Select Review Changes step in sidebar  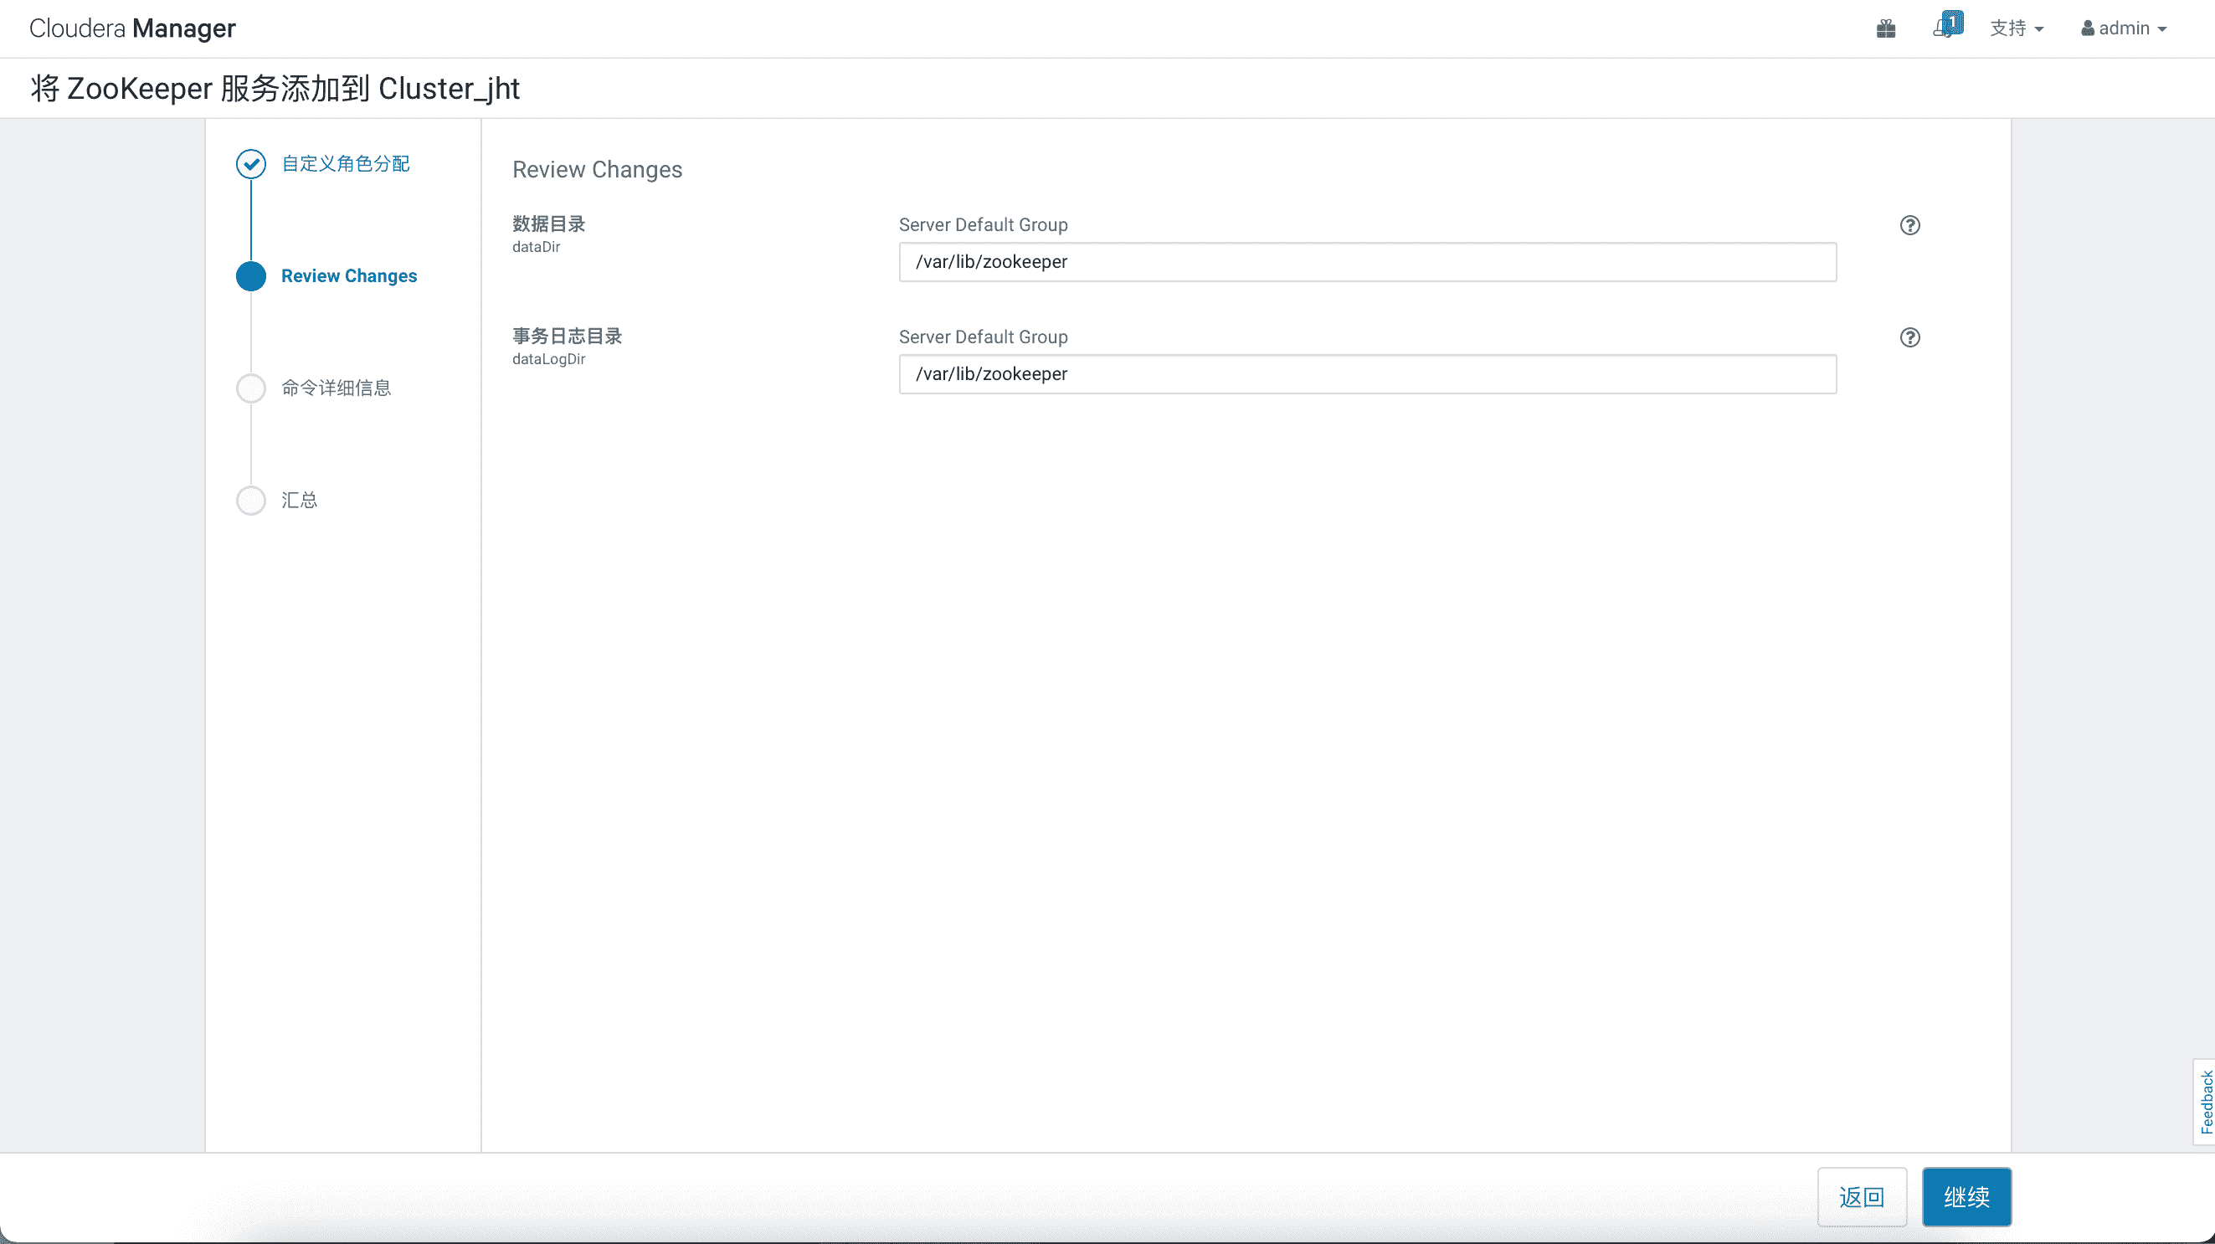(x=349, y=276)
